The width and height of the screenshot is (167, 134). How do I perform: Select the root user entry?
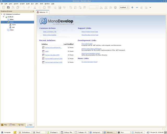coord(13,27)
